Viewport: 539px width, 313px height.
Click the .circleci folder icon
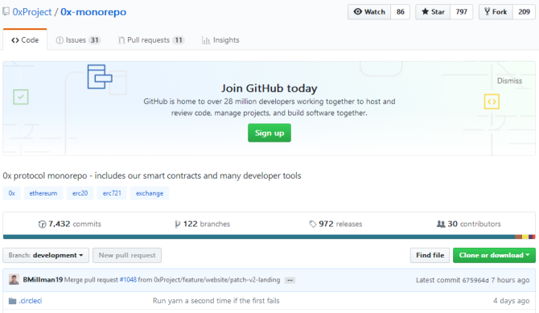click(12, 301)
